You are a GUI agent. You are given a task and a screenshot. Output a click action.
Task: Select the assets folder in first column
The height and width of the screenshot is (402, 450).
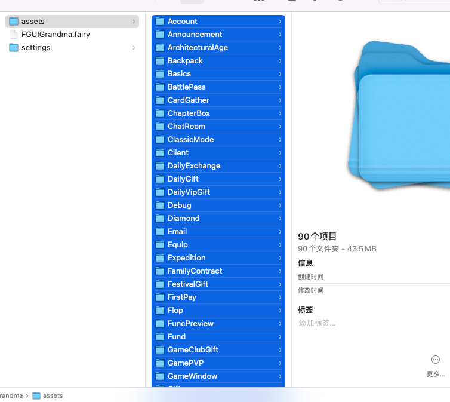(72, 22)
